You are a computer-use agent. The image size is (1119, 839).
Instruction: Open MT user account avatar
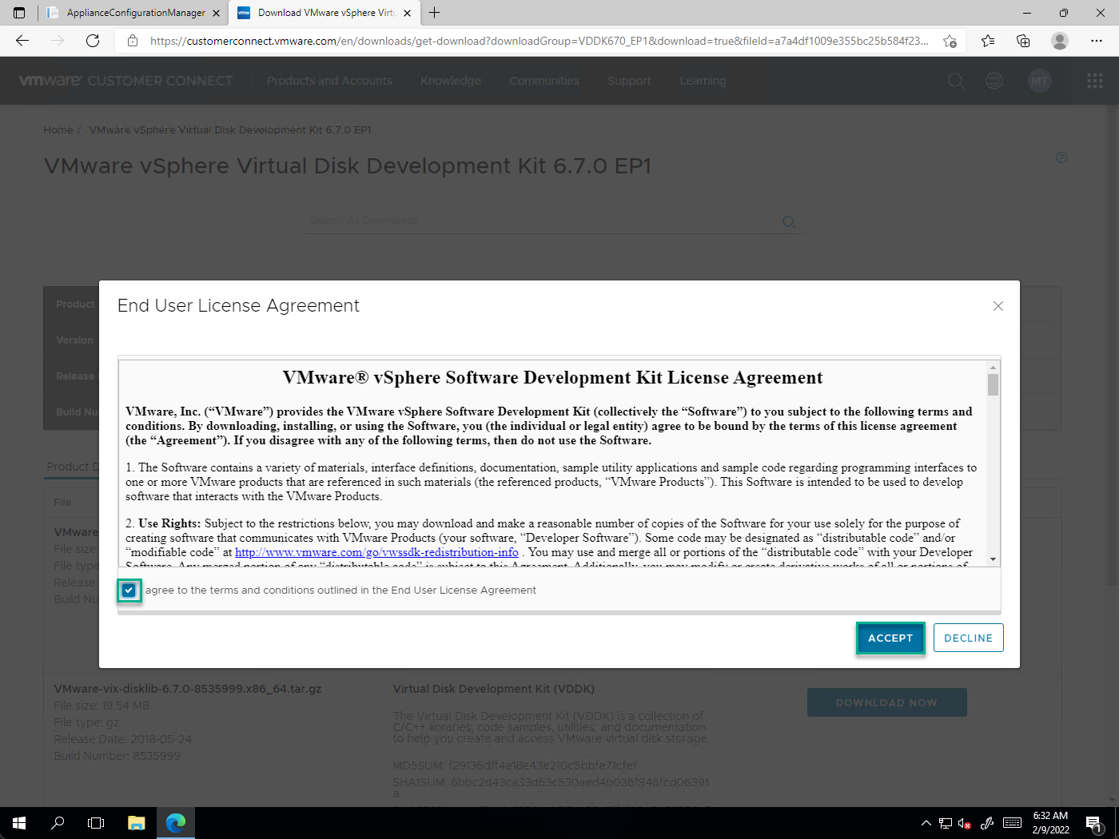click(x=1039, y=81)
